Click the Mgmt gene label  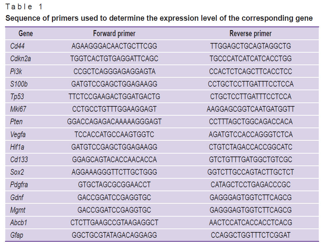point(18,210)
